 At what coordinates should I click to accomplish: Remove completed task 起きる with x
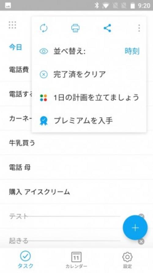coord(141,241)
